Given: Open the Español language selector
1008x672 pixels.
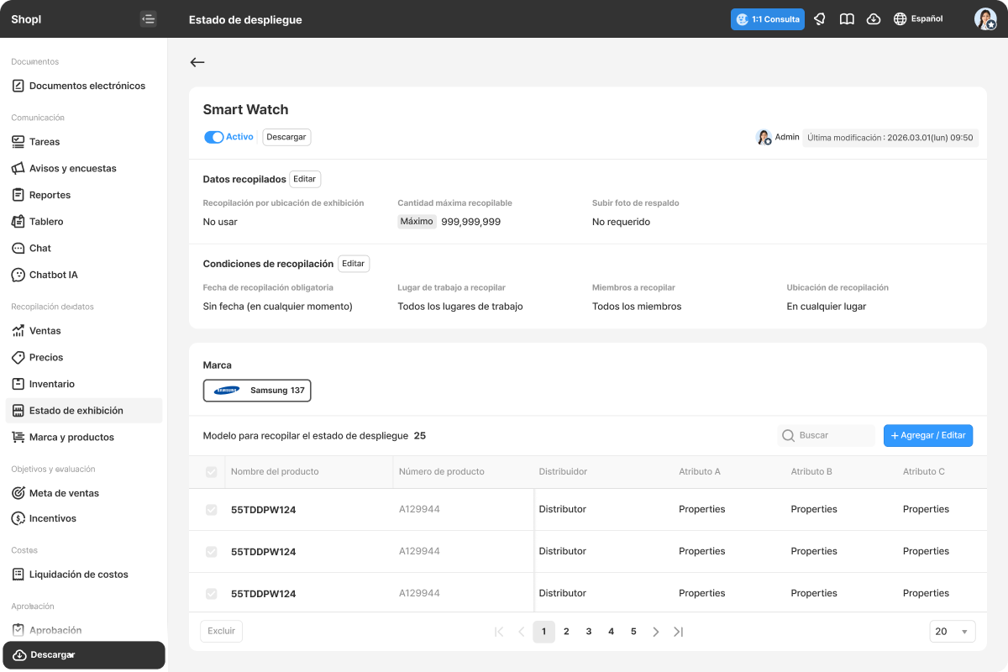Looking at the screenshot, I should pyautogui.click(x=918, y=19).
